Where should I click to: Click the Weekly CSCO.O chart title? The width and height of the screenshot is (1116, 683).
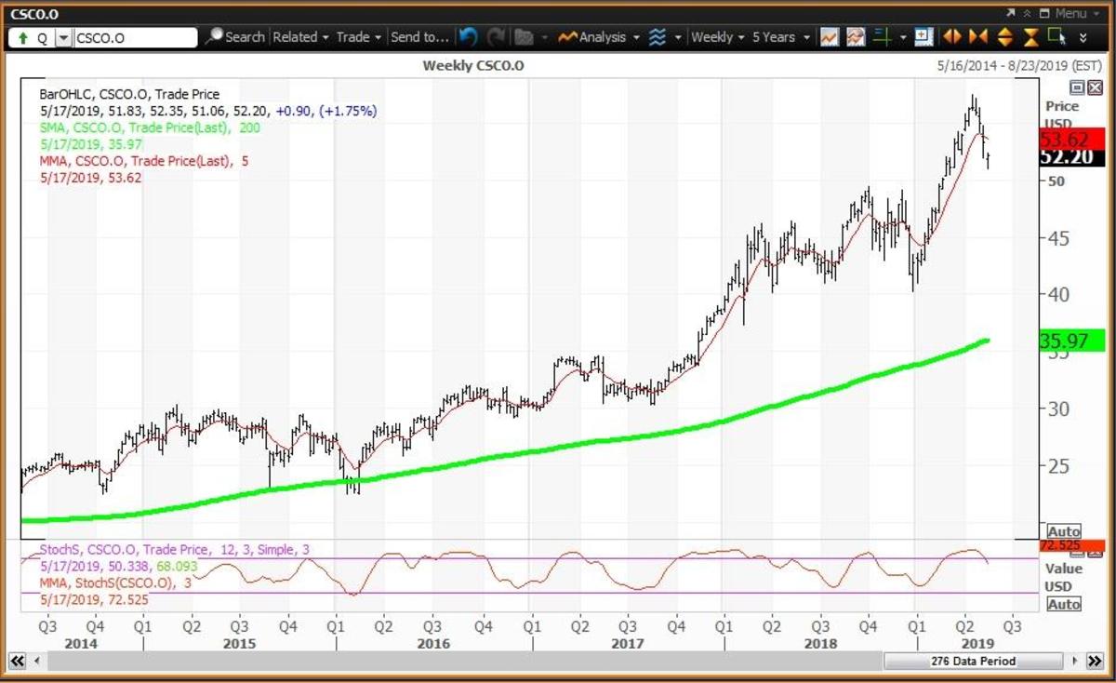coord(475,65)
